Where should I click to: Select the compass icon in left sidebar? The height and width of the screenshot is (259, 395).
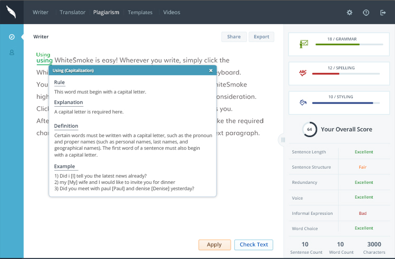12,37
